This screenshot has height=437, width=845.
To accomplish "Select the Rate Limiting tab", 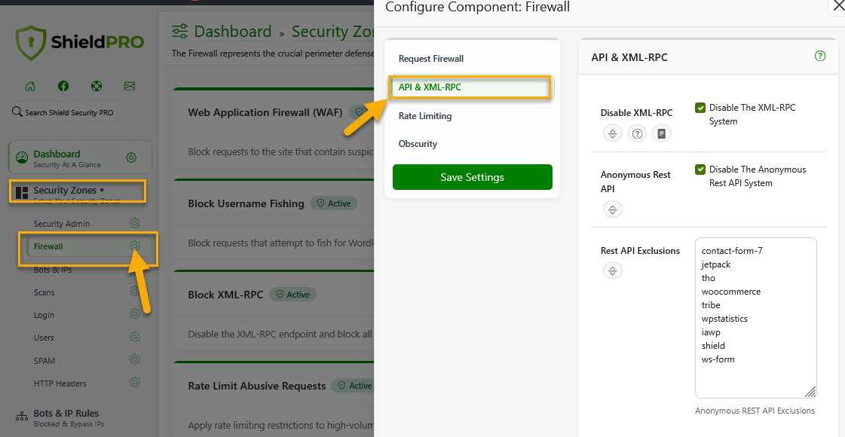I will point(425,116).
